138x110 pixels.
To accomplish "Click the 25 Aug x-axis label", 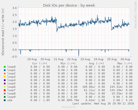I will point(112,59).
